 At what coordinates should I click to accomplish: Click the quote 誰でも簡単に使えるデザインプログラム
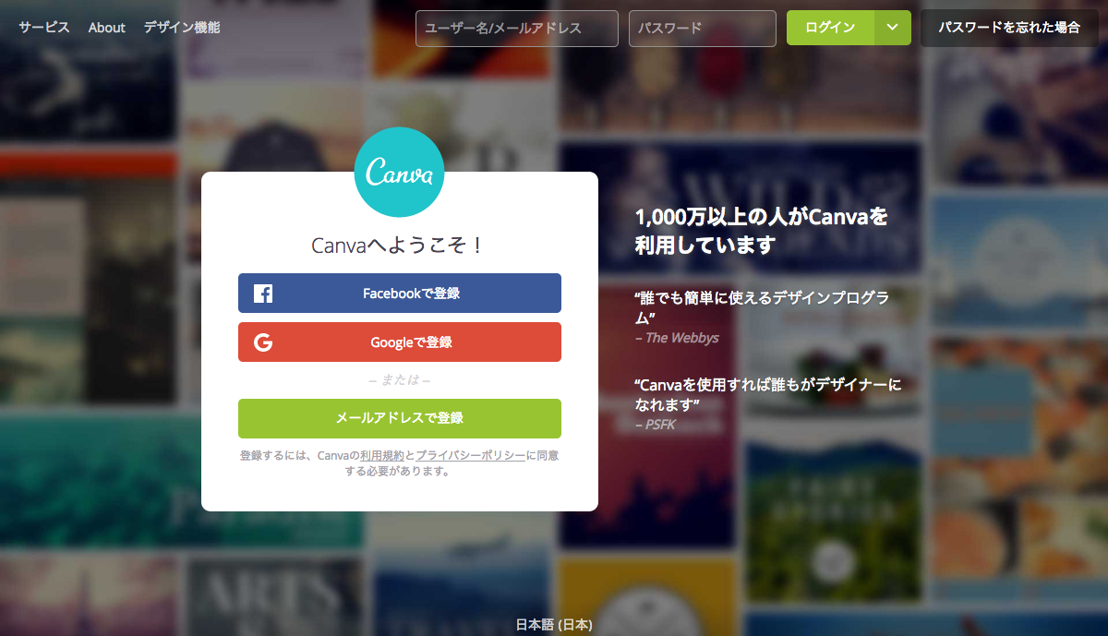pos(763,307)
